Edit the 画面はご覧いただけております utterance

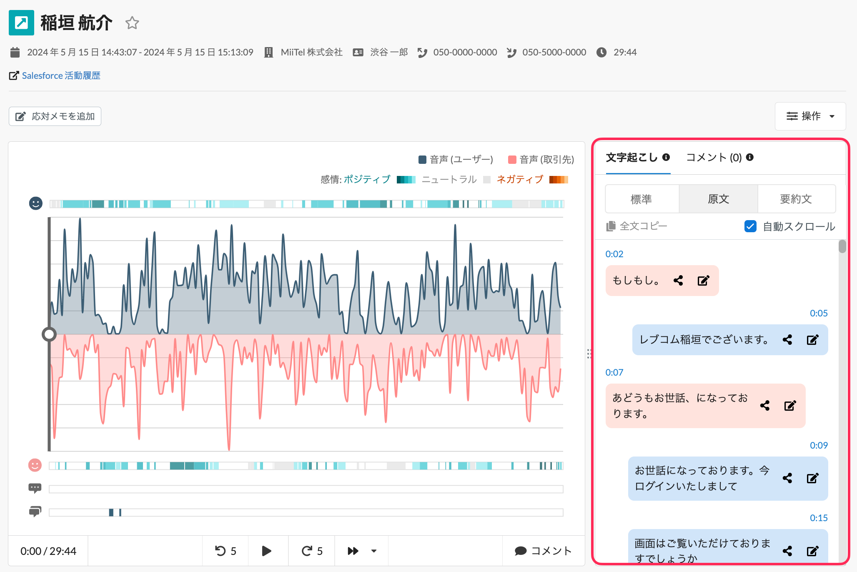[813, 551]
